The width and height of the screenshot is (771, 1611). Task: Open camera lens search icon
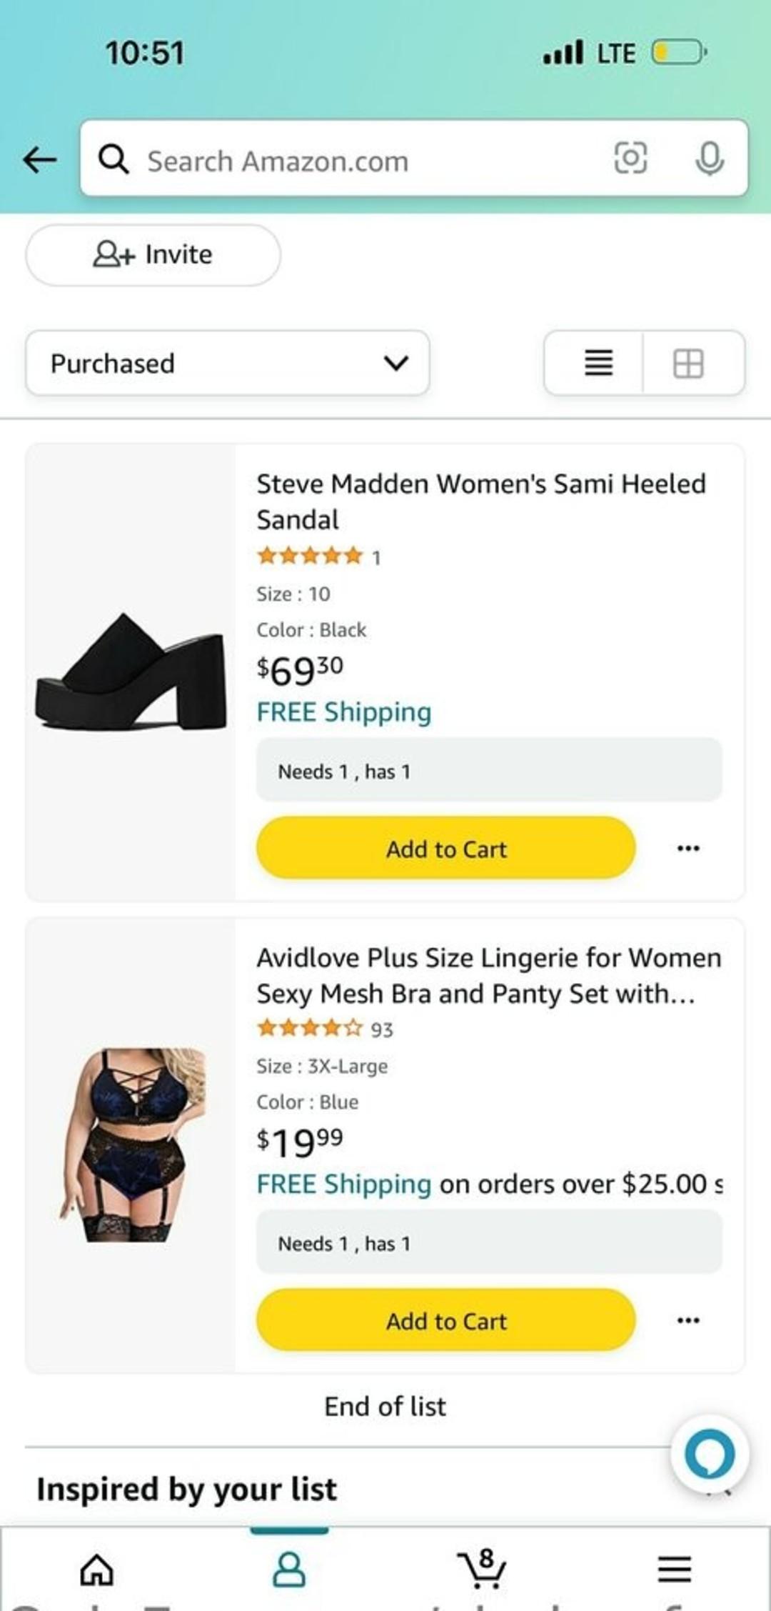click(630, 158)
